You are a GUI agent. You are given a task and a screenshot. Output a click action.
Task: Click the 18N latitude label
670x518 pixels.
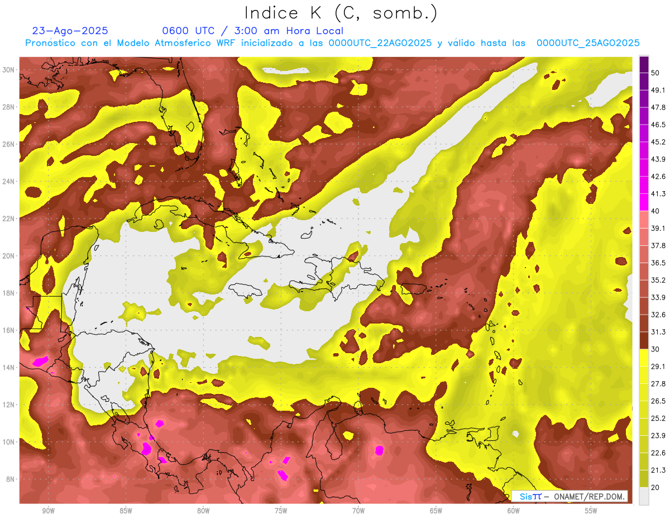click(8, 293)
